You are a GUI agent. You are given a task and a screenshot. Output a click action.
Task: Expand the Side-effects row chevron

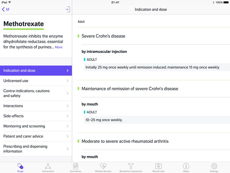click(x=68, y=116)
